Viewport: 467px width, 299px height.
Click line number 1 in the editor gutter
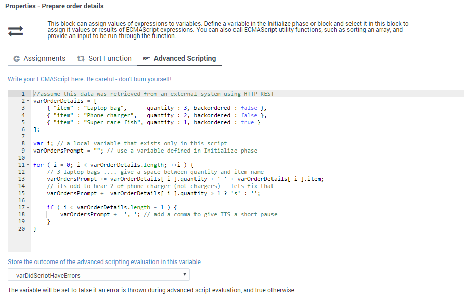click(23, 94)
